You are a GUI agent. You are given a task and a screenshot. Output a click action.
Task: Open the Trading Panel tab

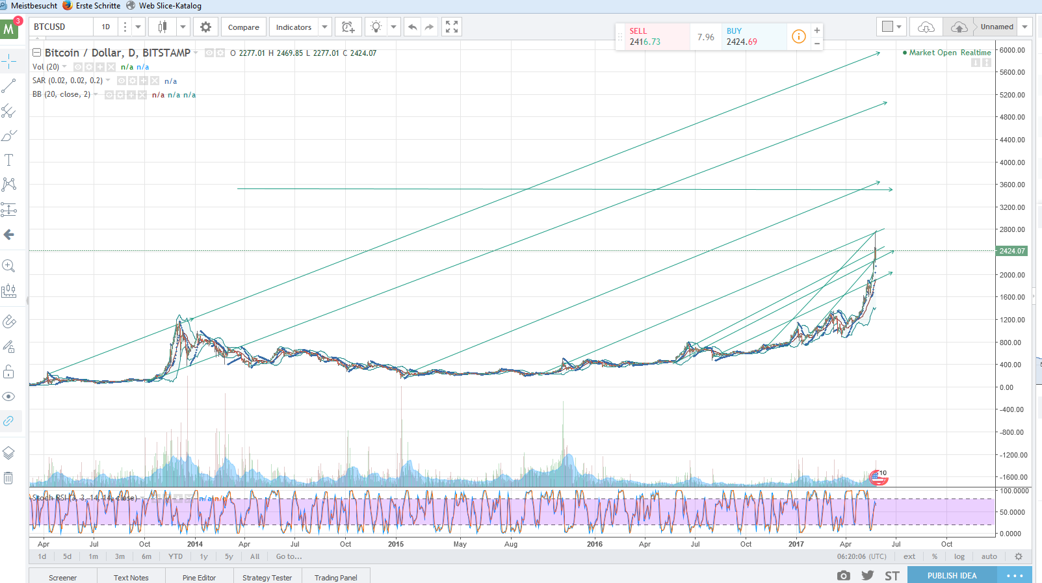[x=336, y=577]
